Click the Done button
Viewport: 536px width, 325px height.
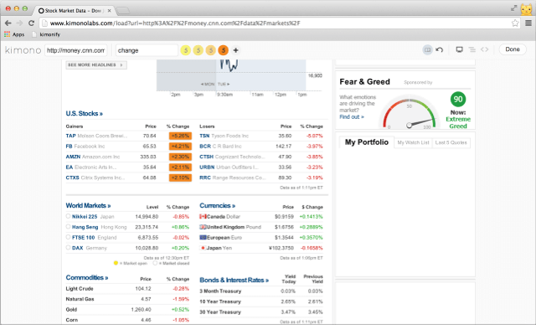click(513, 49)
